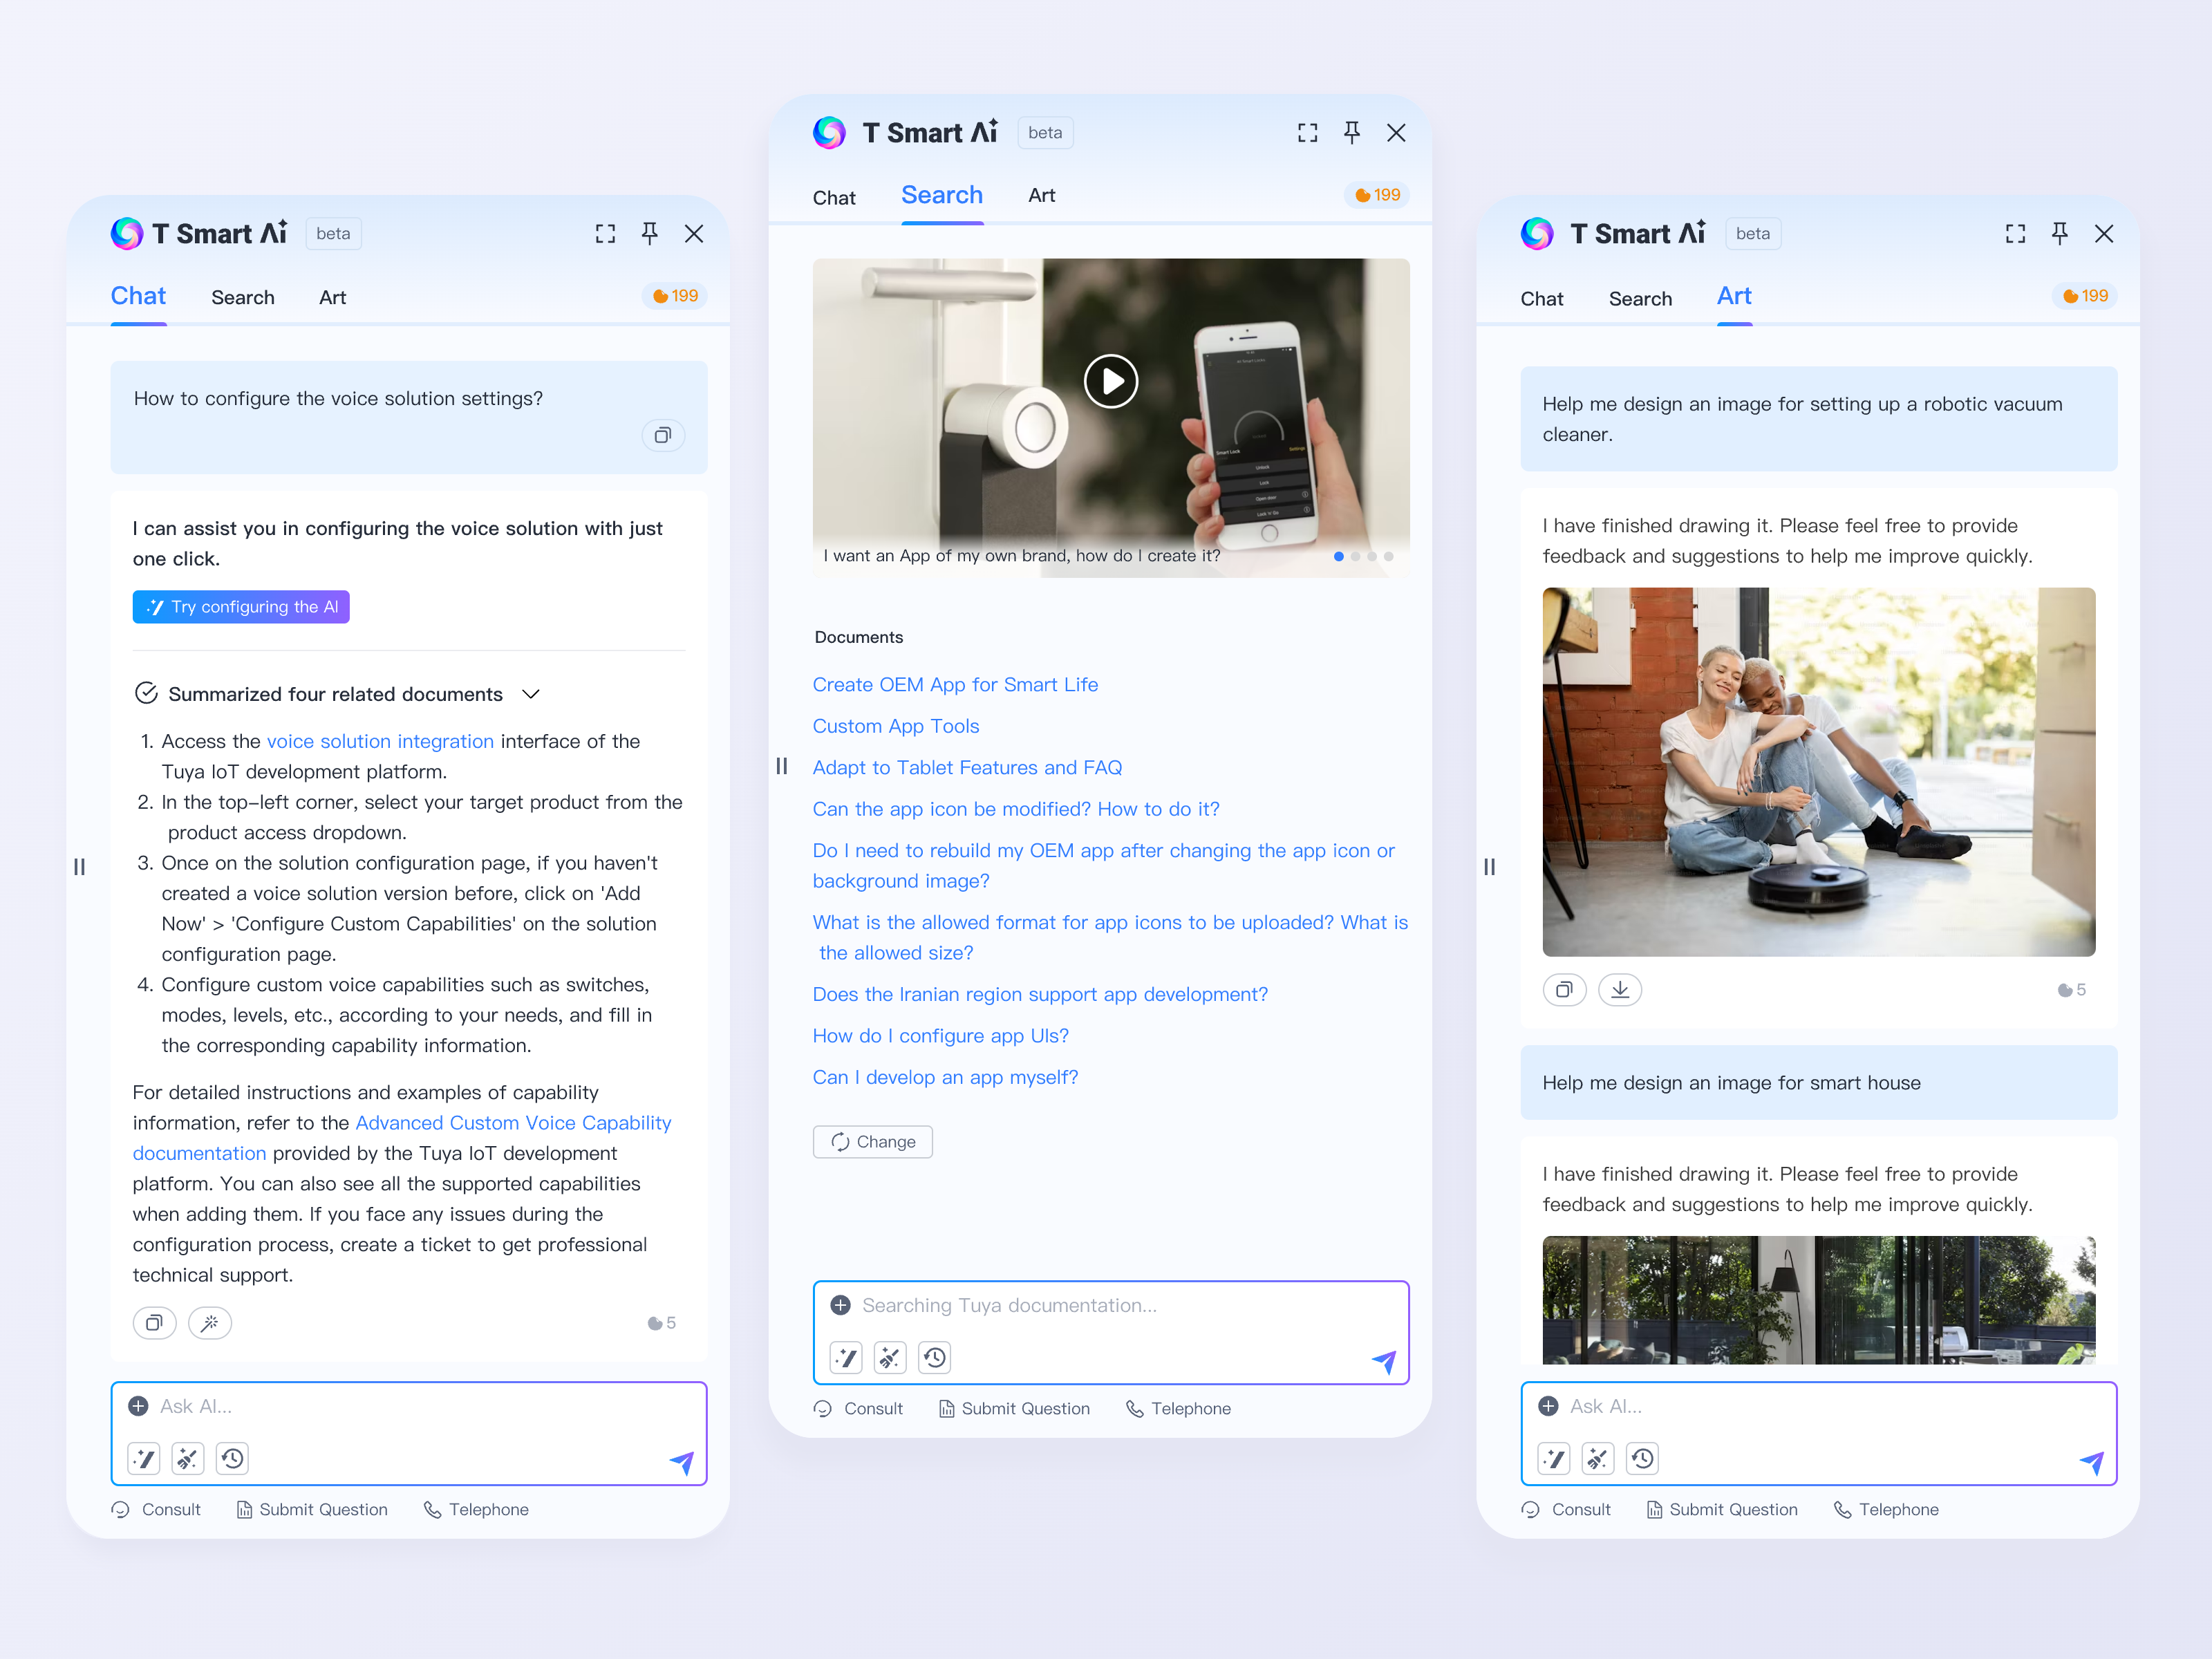Open the Chat tab in middle panel

pyautogui.click(x=834, y=196)
